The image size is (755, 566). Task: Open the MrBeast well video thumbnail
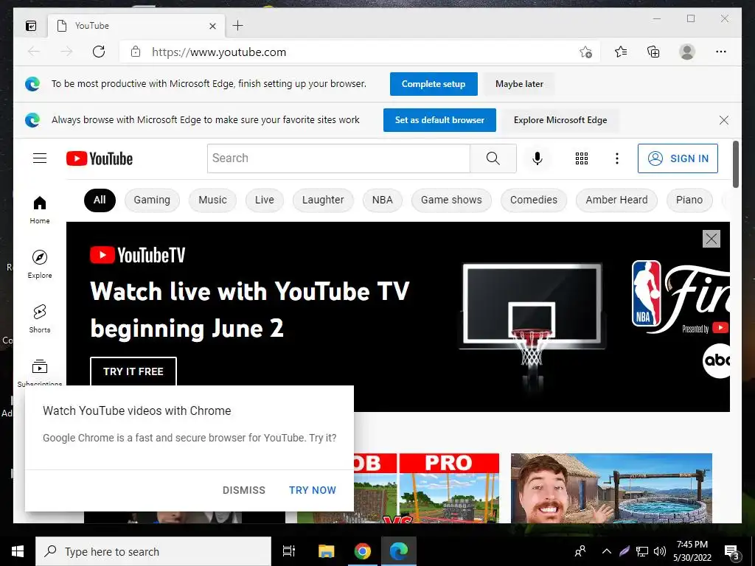611,488
